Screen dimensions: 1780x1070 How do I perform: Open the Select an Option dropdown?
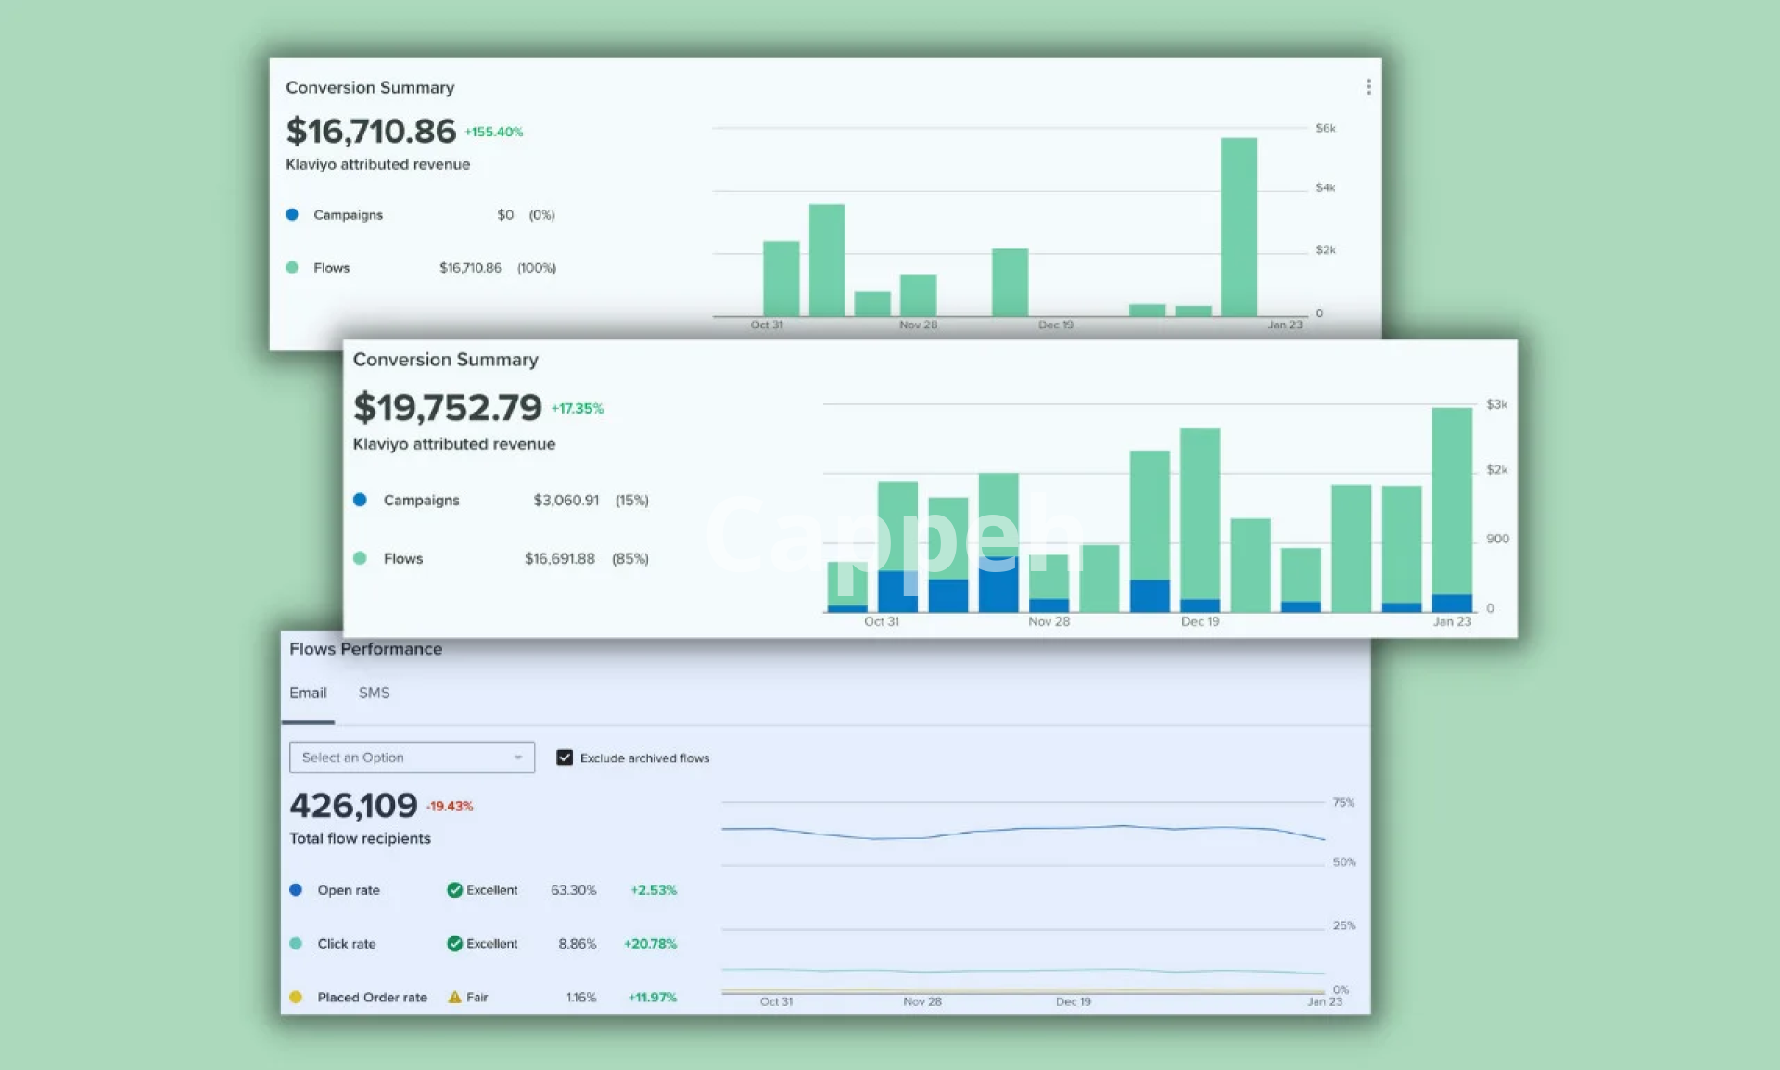click(411, 758)
